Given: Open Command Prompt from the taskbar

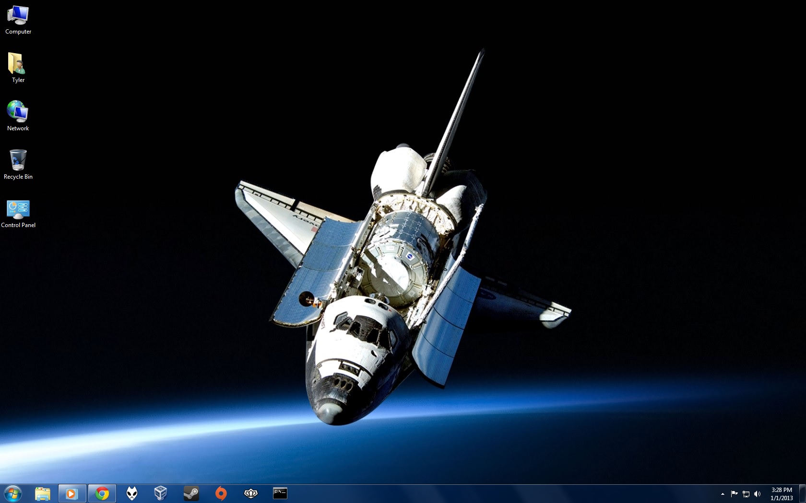Looking at the screenshot, I should (x=280, y=493).
